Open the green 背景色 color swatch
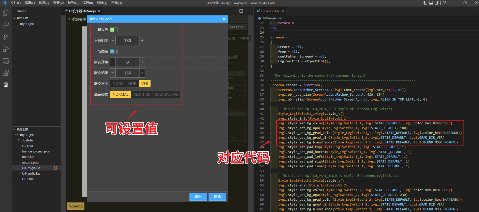Screen dimensions: 479x212 tap(112, 30)
